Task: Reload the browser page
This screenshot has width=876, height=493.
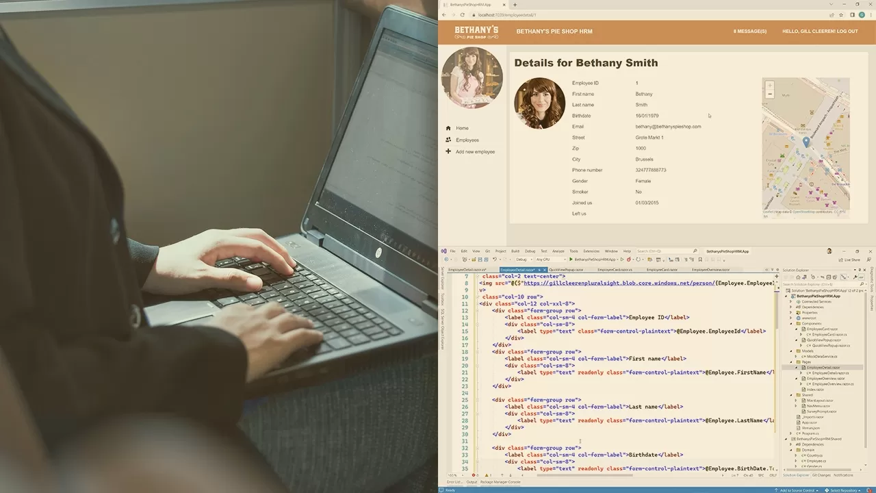Action: (x=462, y=14)
